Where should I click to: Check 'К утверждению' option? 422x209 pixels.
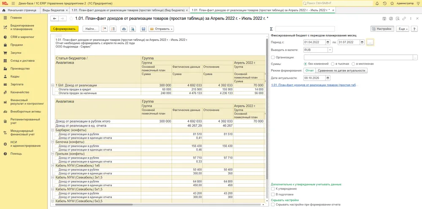[x=273, y=189]
